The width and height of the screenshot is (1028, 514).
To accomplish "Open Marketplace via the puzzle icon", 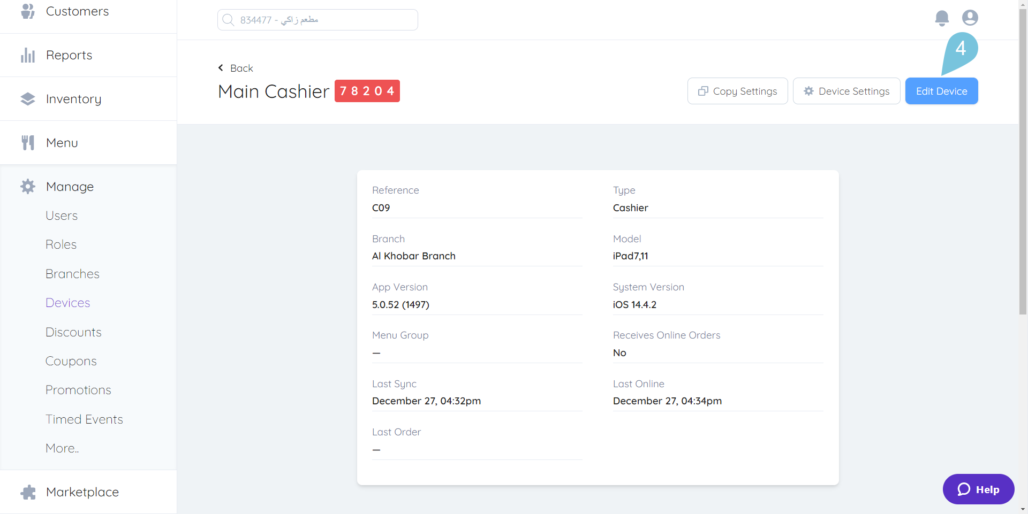I will [27, 492].
